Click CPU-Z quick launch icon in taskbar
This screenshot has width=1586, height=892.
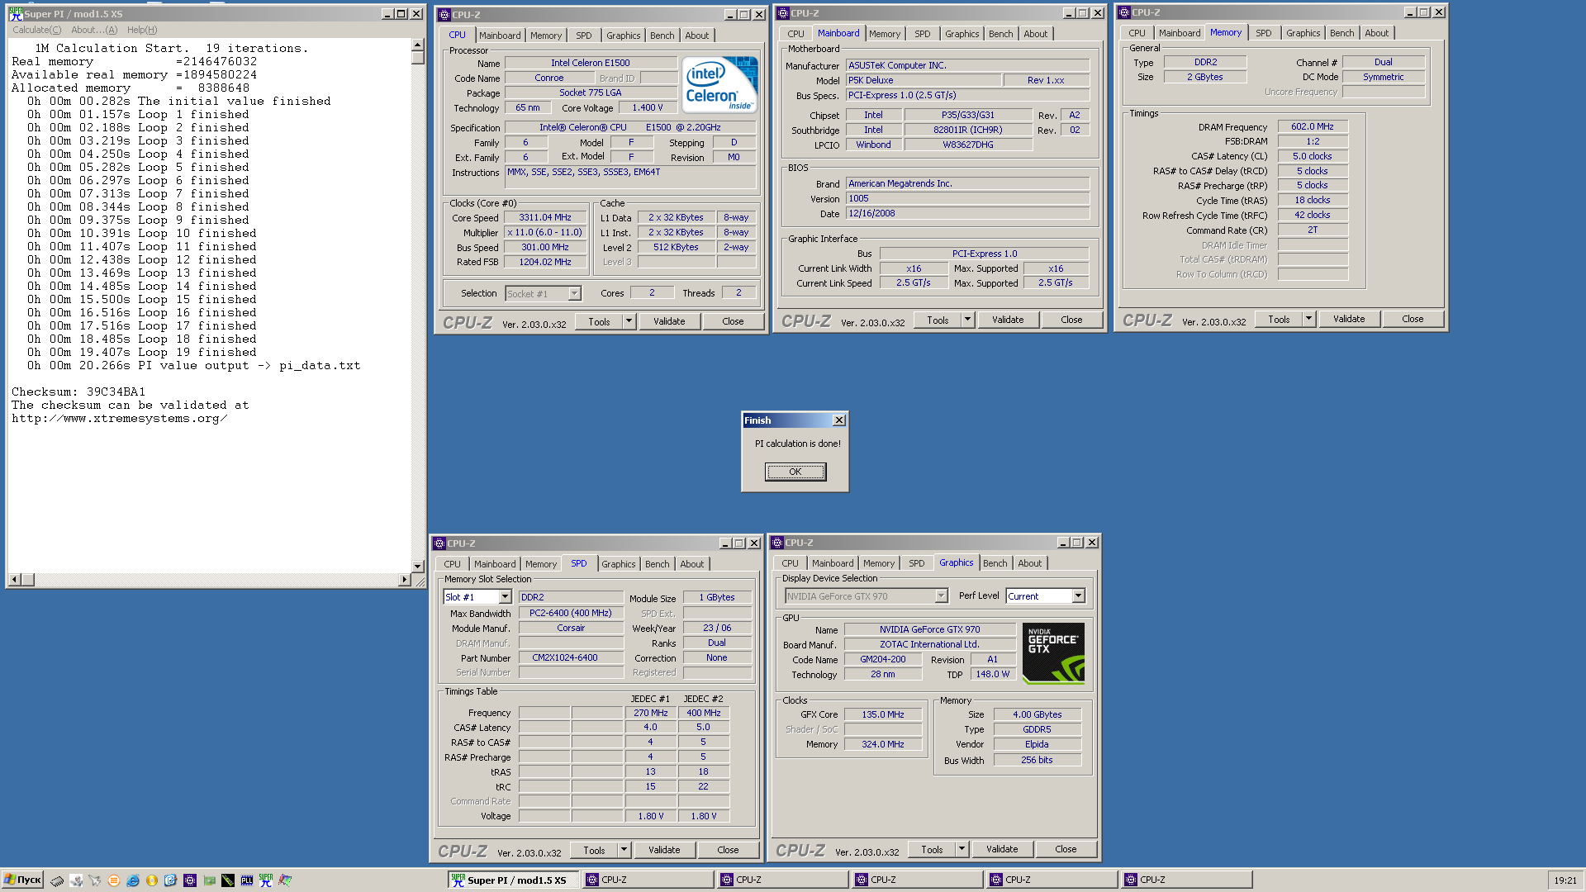coord(190,880)
